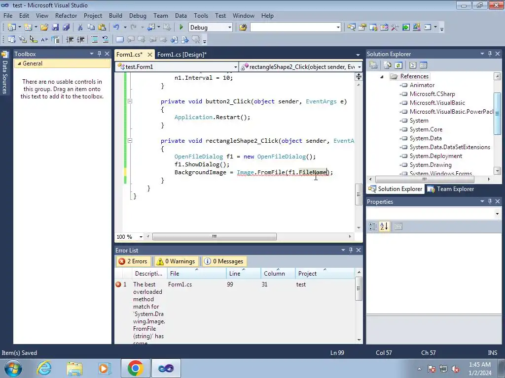The width and height of the screenshot is (505, 378).
Task: Undo the last edit using the blue arrow
Action: tap(116, 28)
